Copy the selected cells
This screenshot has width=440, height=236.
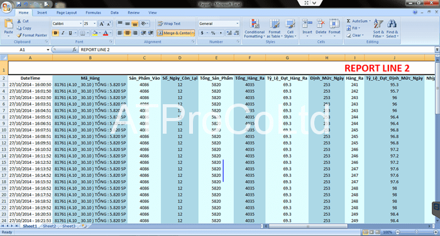[x=24, y=28]
